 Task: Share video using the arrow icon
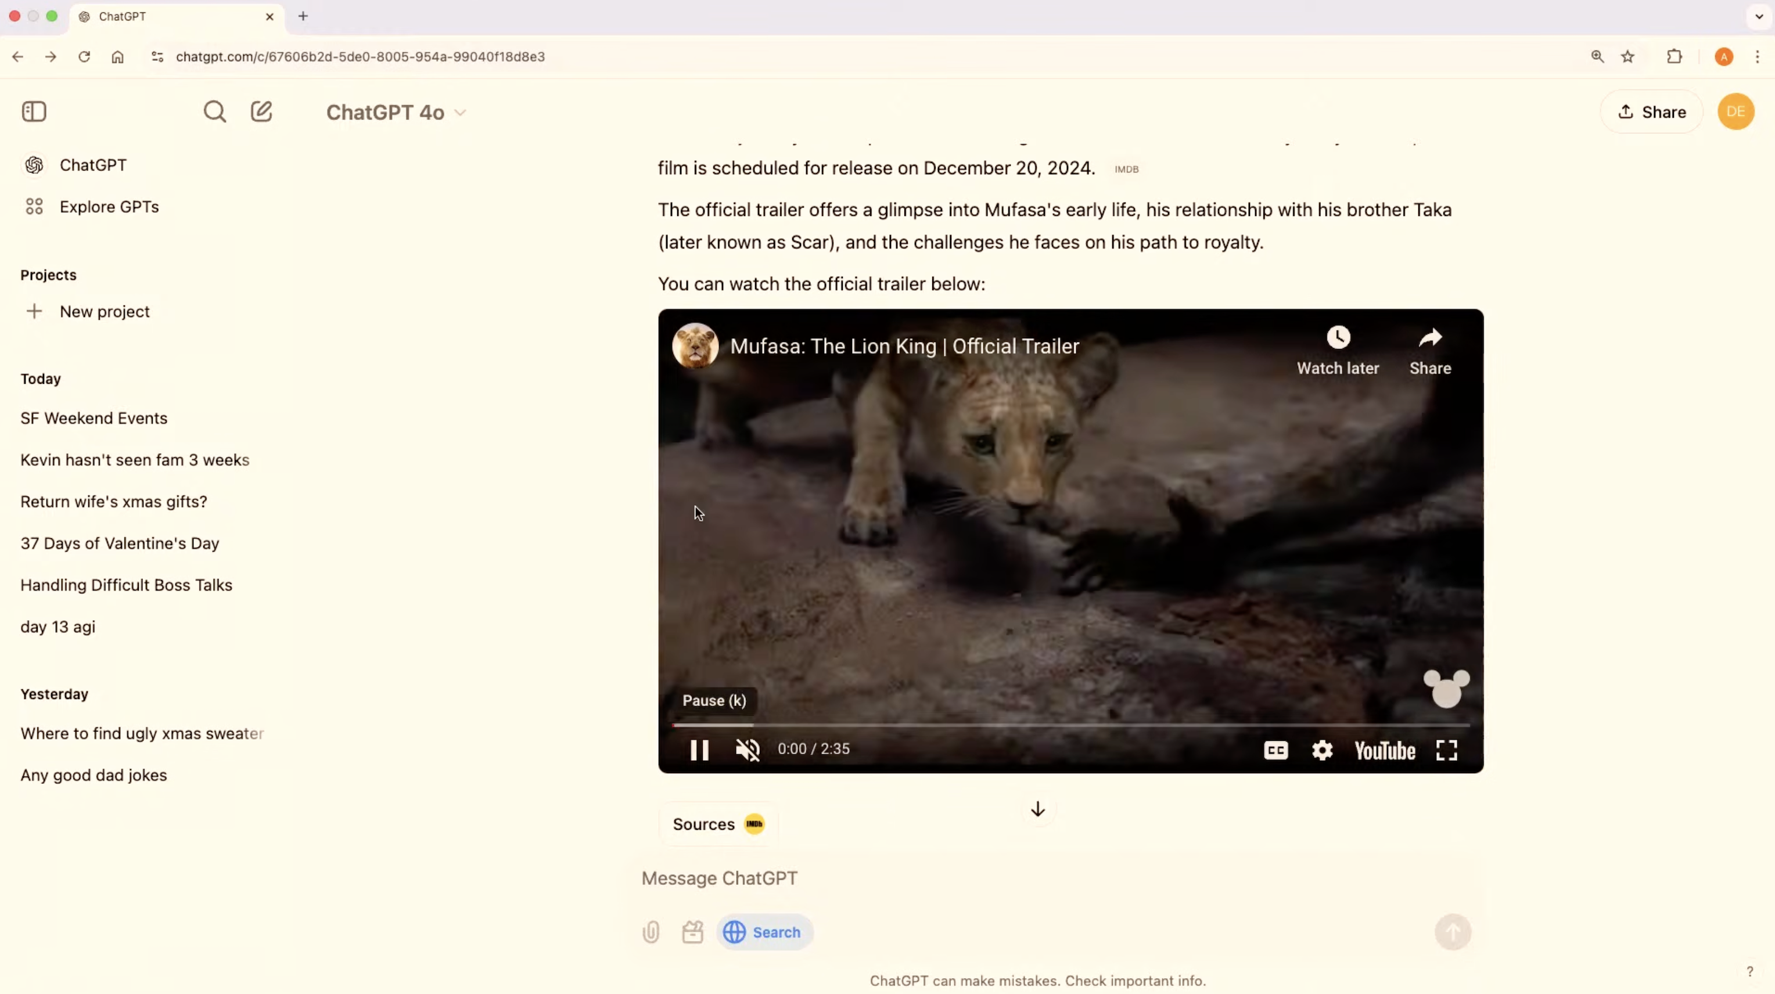click(x=1430, y=338)
